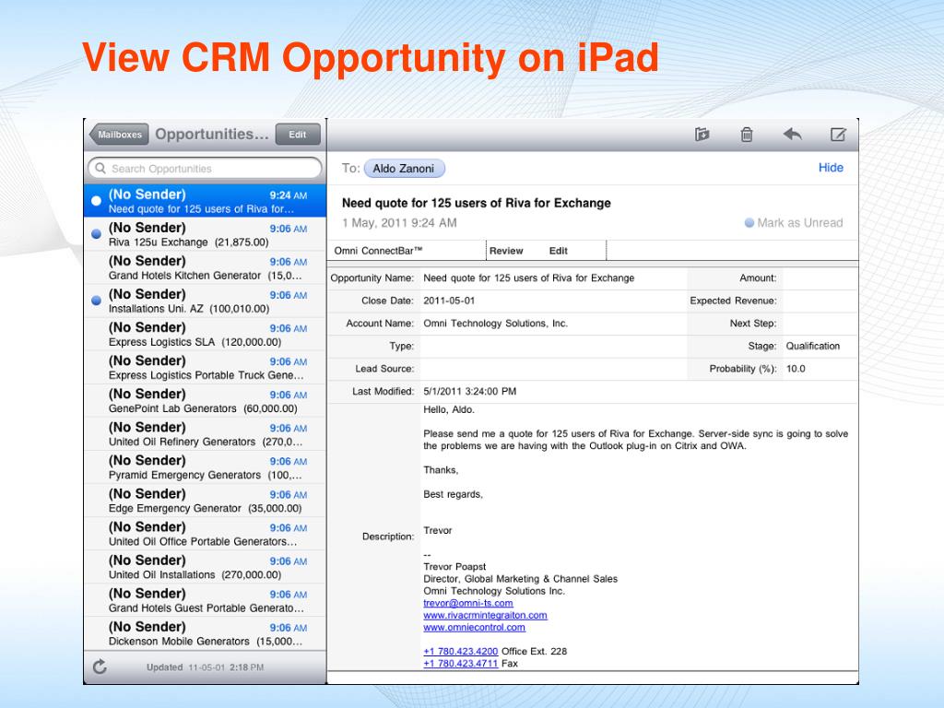Open the Aldo Zanoni recipient chip
The width and height of the screenshot is (944, 708).
tap(404, 169)
